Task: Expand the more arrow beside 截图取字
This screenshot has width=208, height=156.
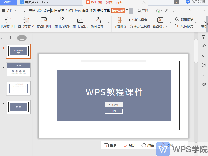Action: 170,23
